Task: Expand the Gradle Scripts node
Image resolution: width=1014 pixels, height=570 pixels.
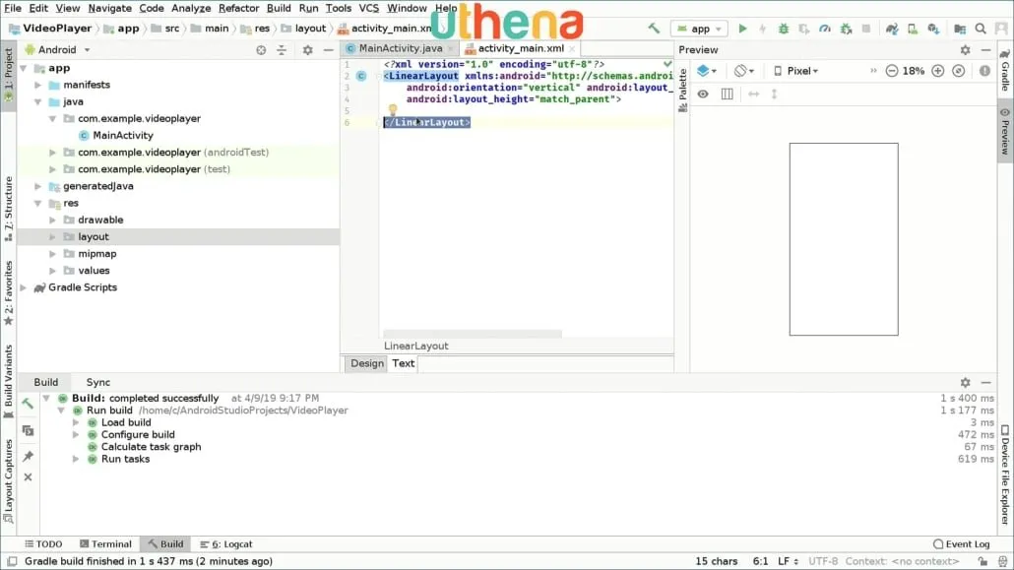Action: (x=24, y=287)
